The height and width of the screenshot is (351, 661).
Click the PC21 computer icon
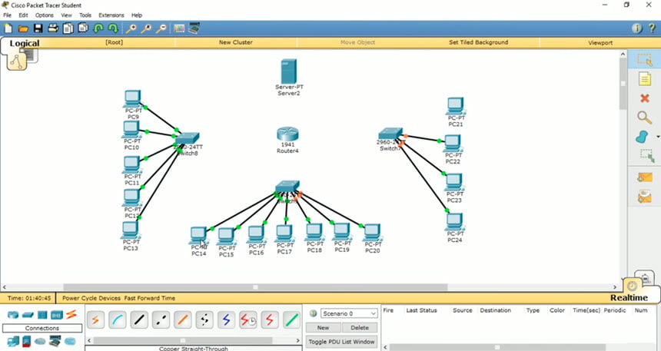pos(455,106)
